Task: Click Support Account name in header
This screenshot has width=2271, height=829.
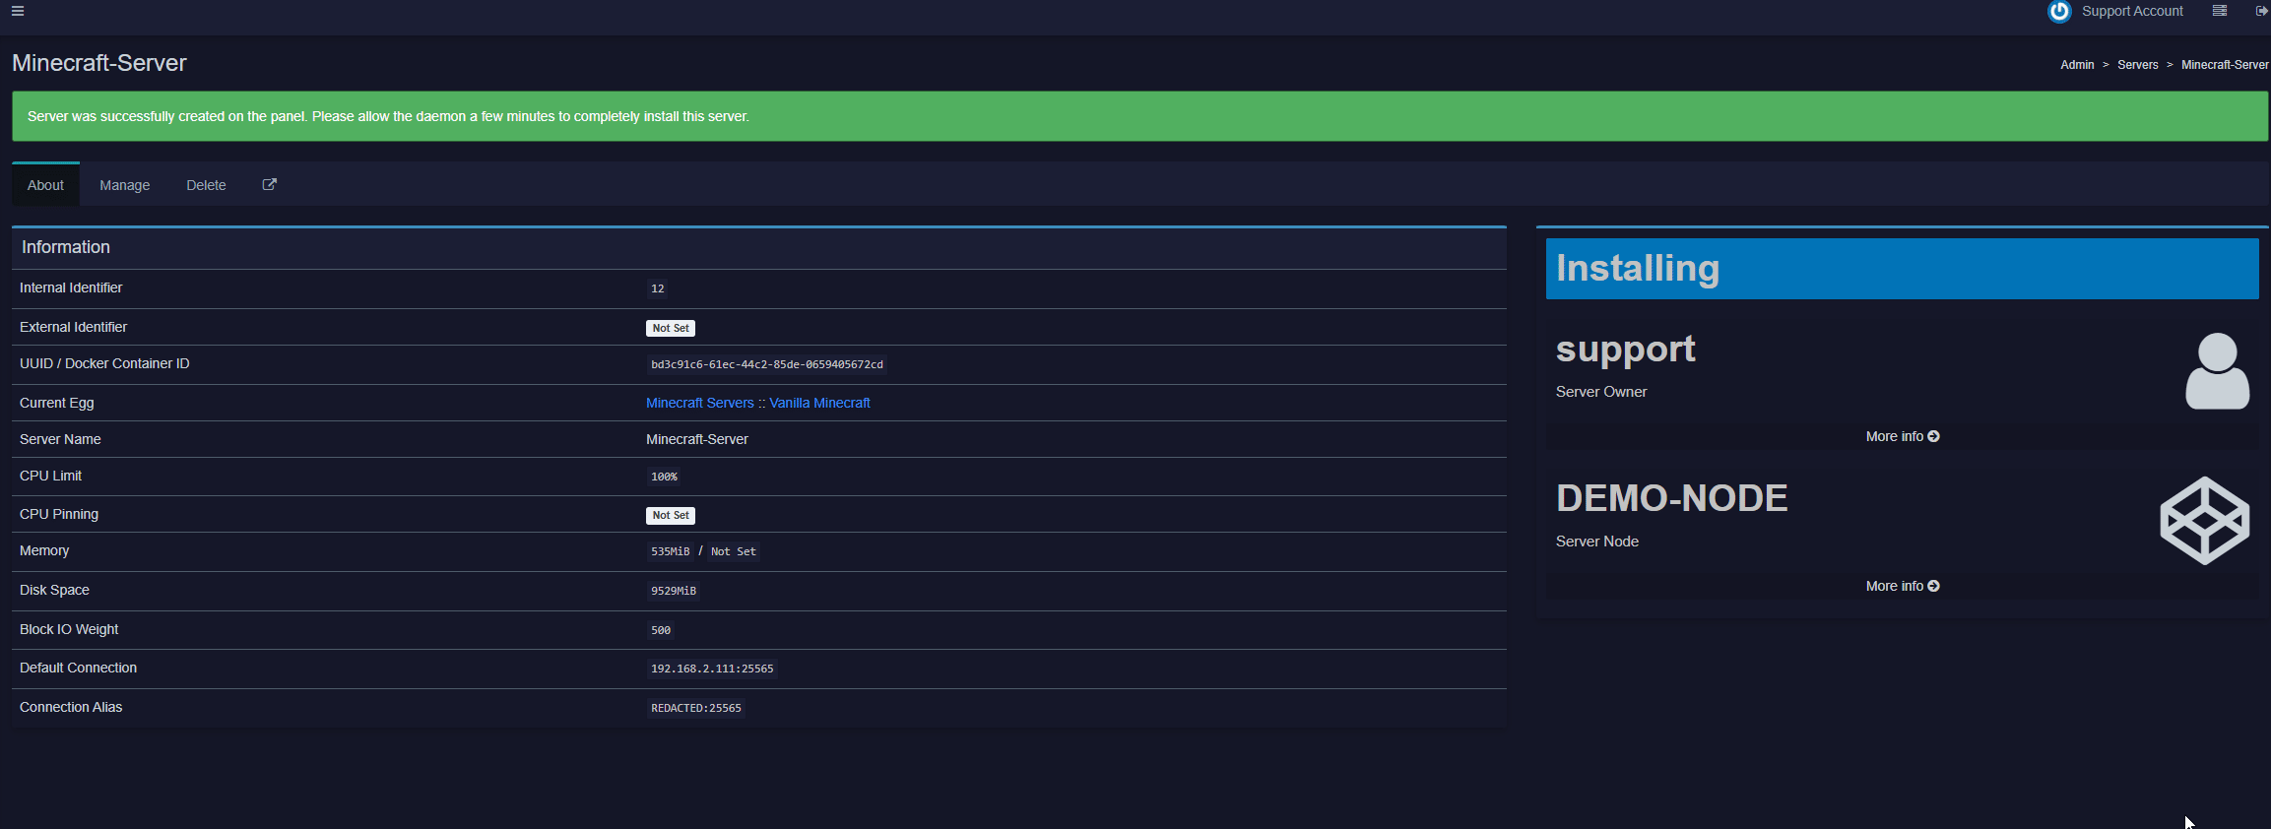Action: 2132,11
